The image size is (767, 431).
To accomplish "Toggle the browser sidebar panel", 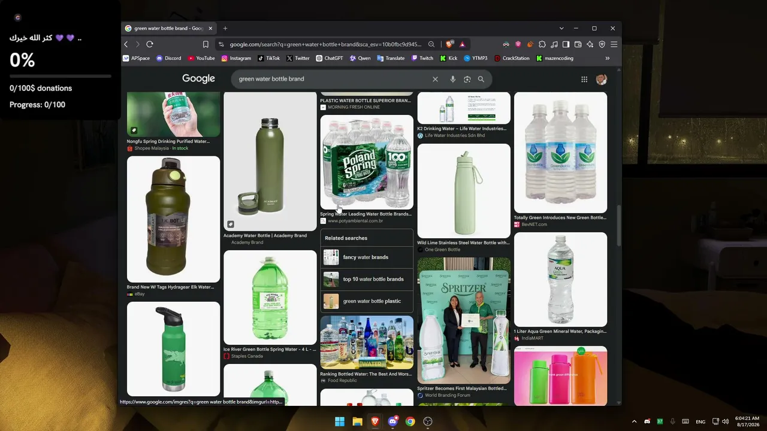I will click(566, 44).
